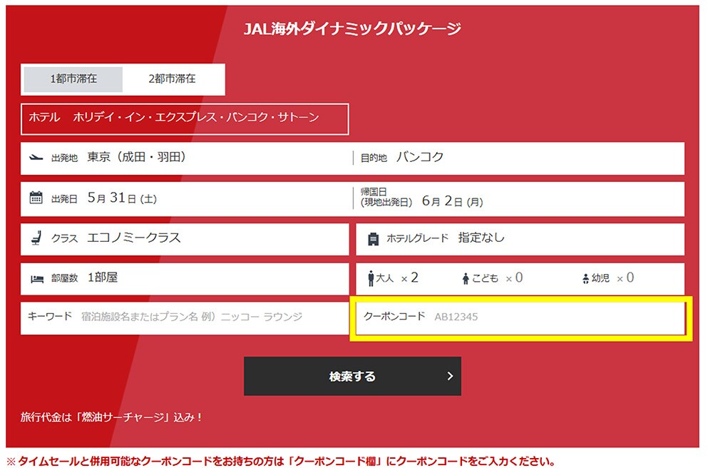Click the hotel building icon

pyautogui.click(x=374, y=239)
